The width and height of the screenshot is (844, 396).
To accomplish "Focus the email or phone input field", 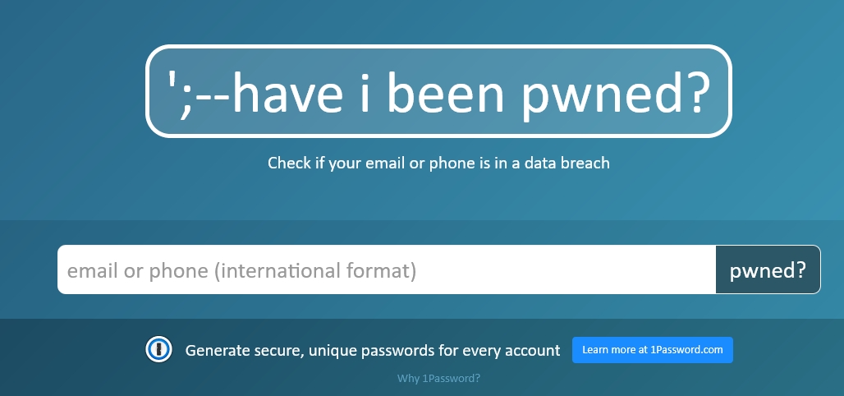I will (x=387, y=269).
